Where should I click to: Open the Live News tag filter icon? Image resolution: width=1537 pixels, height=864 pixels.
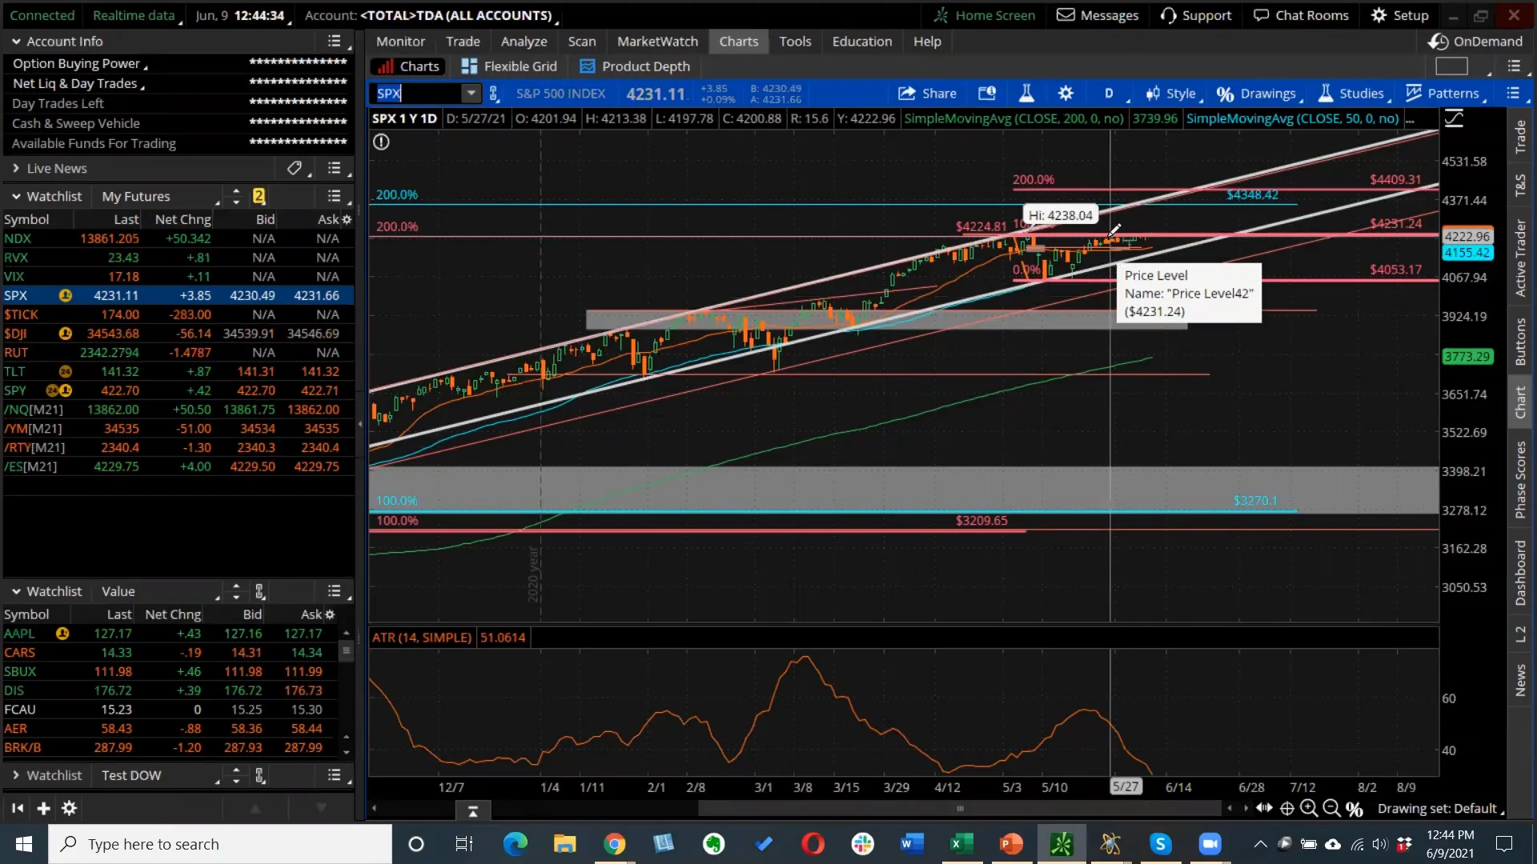[295, 168]
